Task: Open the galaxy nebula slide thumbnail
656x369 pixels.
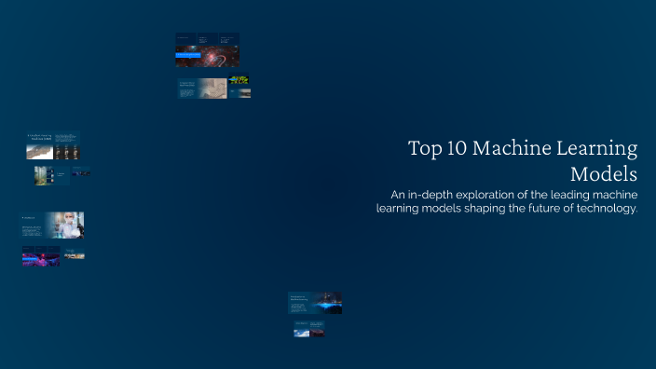Action: (208, 49)
